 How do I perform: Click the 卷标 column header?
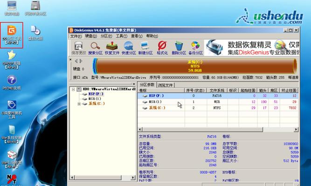(161, 90)
